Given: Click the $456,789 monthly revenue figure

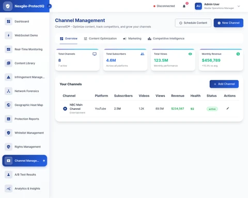Looking at the screenshot, I should coord(211,60).
